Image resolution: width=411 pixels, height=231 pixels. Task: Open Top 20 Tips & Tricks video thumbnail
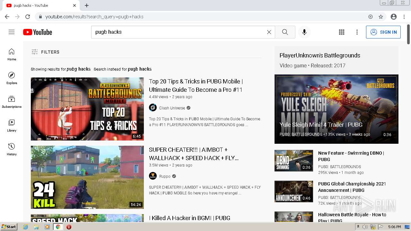(87, 109)
